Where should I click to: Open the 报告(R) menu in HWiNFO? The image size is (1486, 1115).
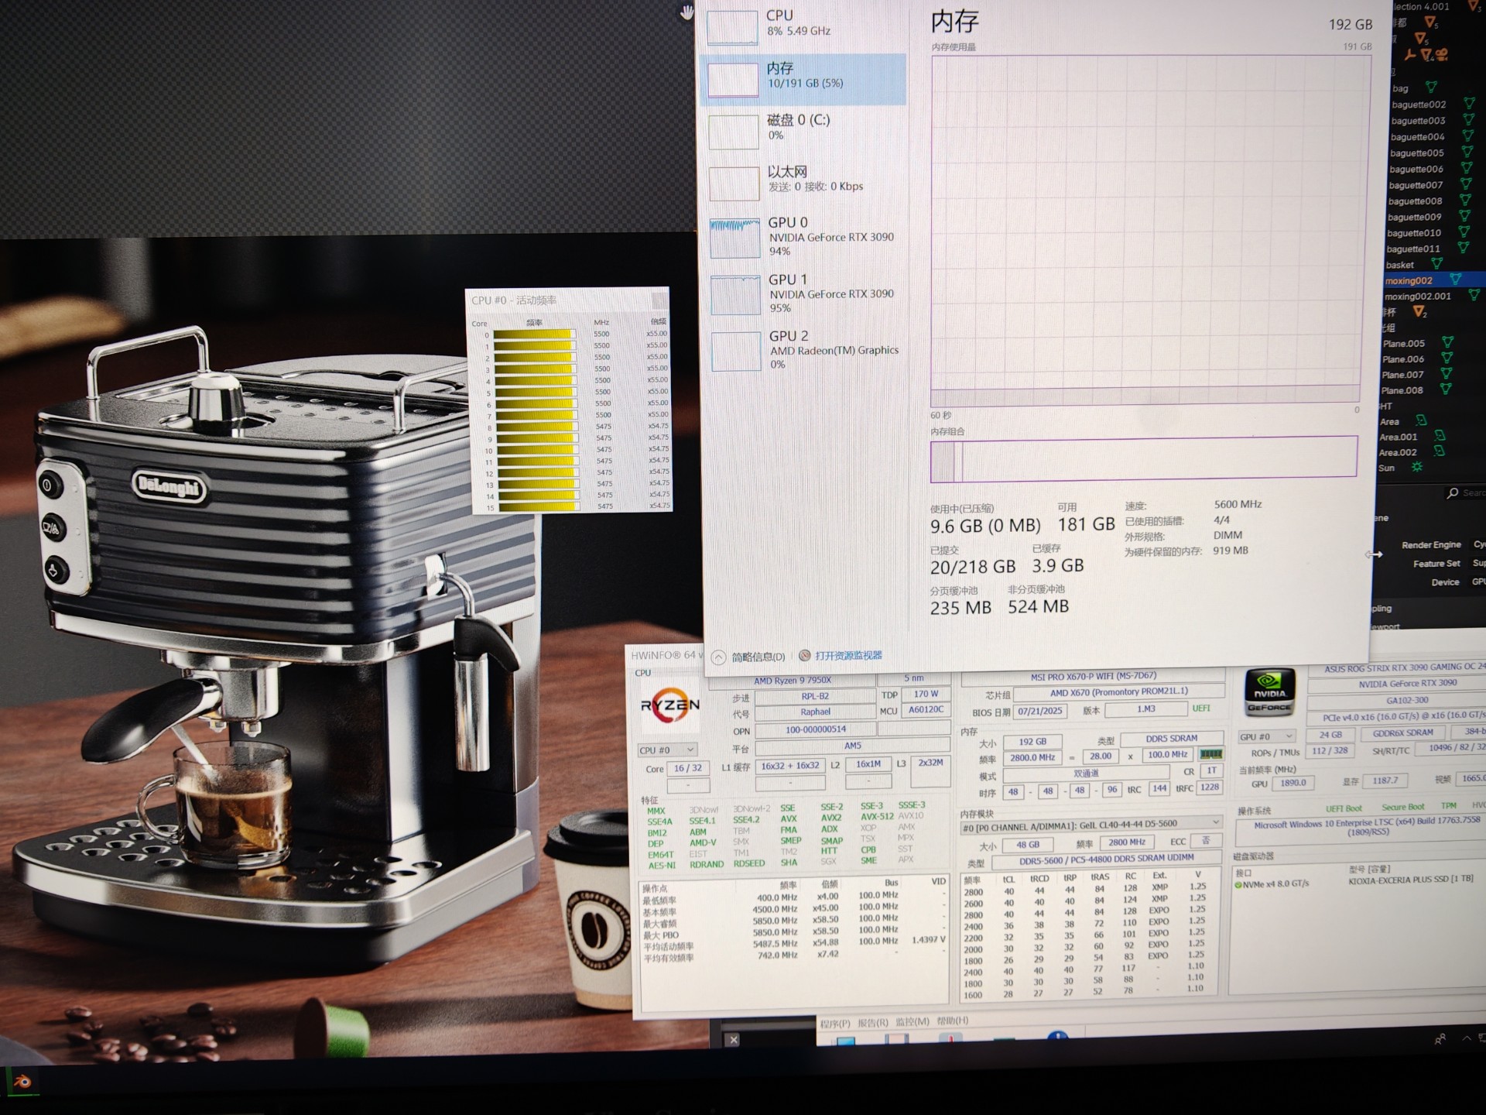(x=873, y=1022)
